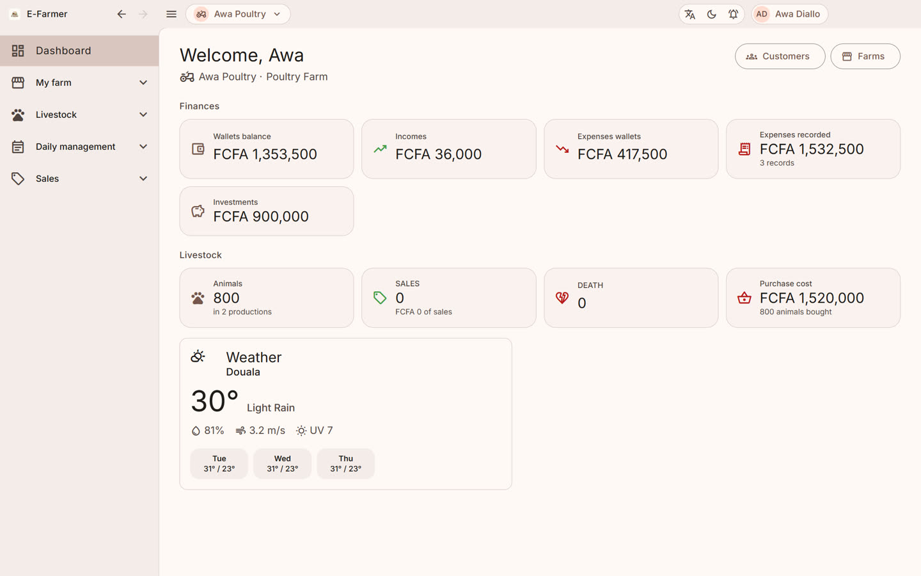Go forward with the right arrow

point(143,14)
